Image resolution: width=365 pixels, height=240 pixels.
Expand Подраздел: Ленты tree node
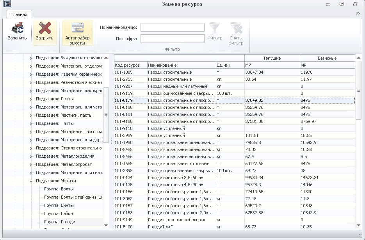31,99
